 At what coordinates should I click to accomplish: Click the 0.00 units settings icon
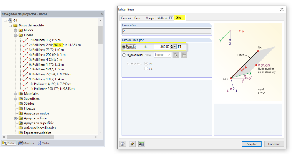coord(142,144)
